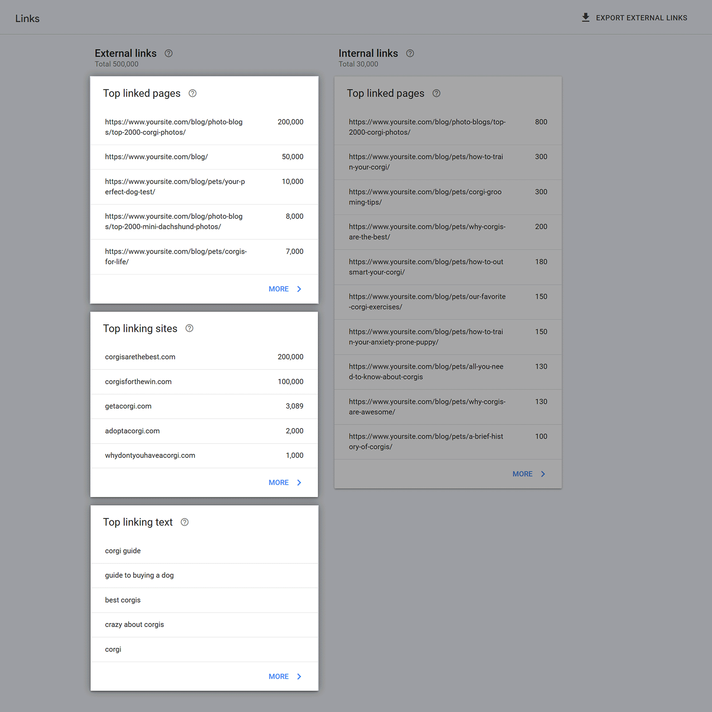Open help for Internal links section
This screenshot has height=712, width=712.
click(x=410, y=53)
